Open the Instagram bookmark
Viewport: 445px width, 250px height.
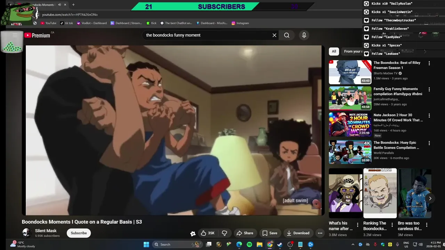tap(240, 23)
